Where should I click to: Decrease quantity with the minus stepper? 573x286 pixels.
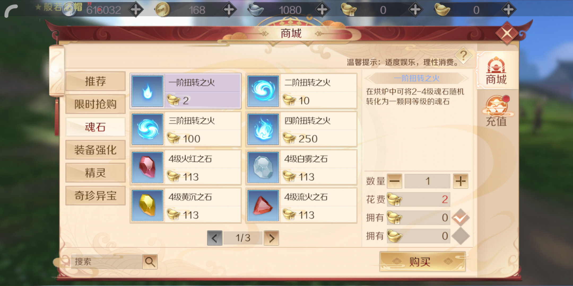click(x=394, y=181)
